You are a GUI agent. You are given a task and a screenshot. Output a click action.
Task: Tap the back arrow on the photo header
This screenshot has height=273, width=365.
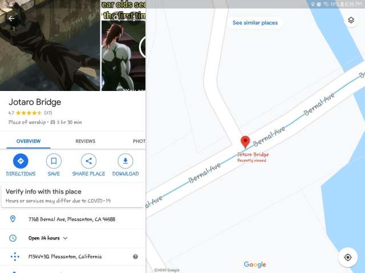[11, 18]
